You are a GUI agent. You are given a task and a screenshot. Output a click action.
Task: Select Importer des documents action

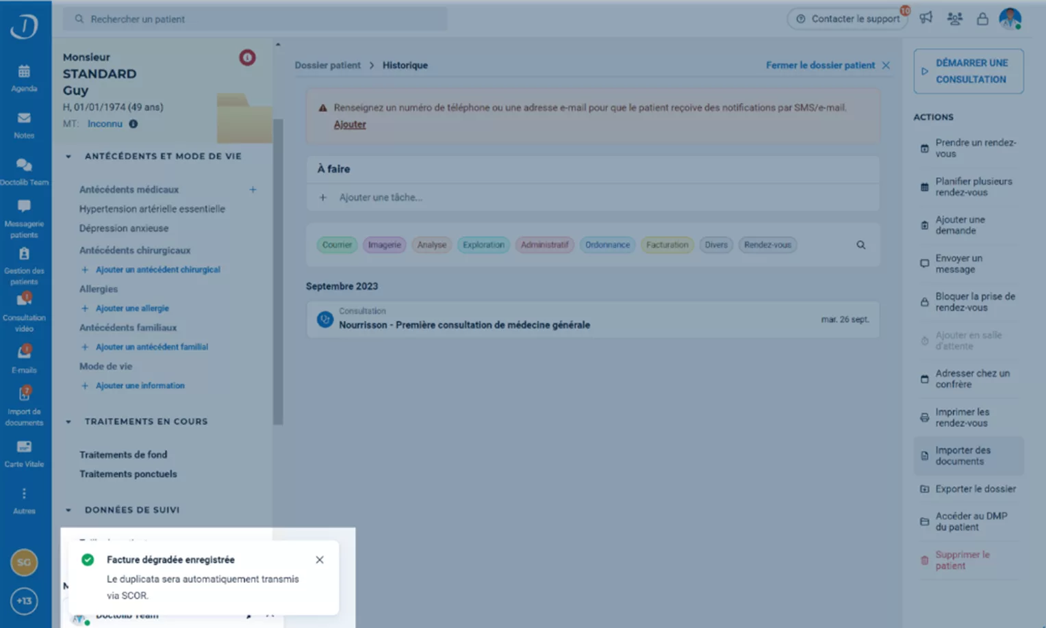coord(968,456)
